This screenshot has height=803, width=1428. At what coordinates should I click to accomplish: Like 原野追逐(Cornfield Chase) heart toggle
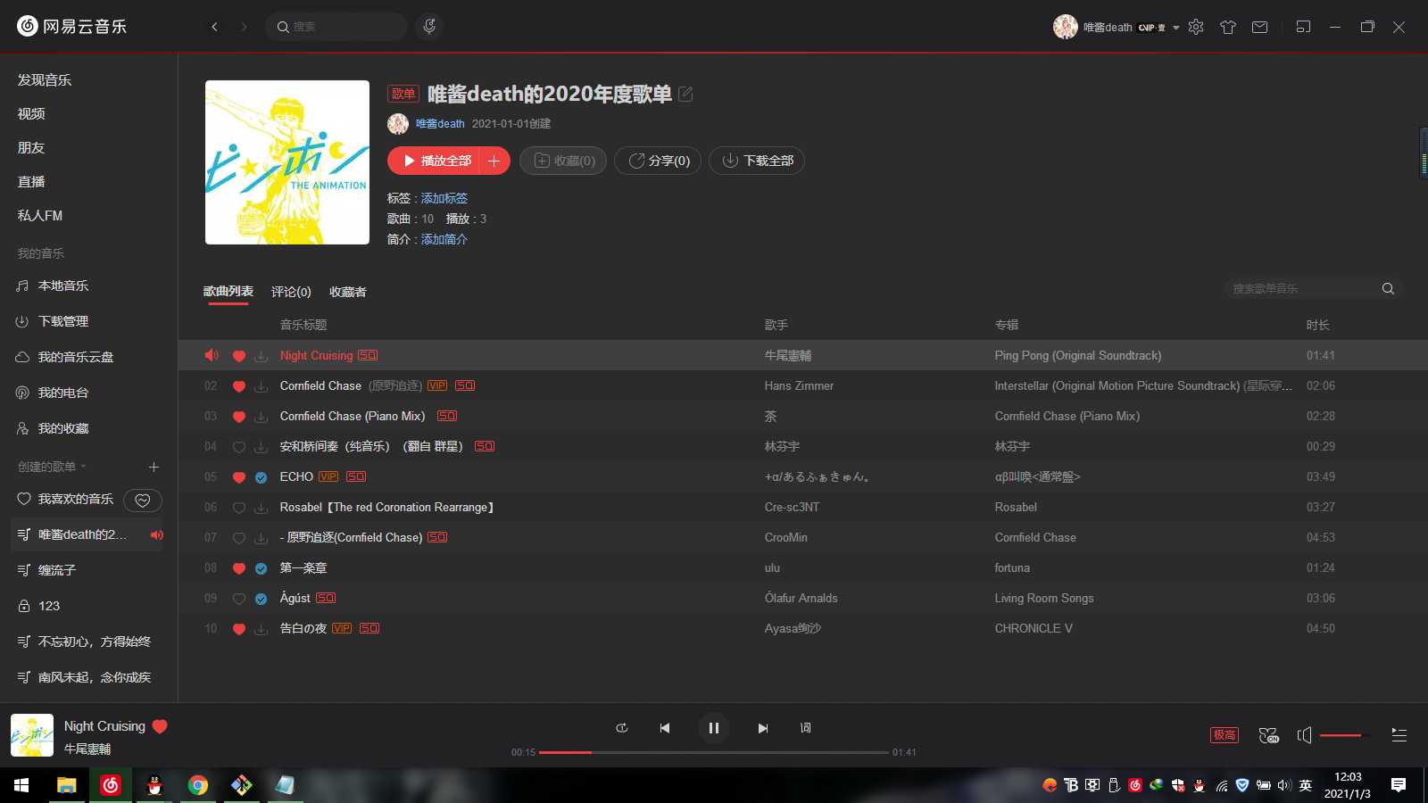click(238, 538)
